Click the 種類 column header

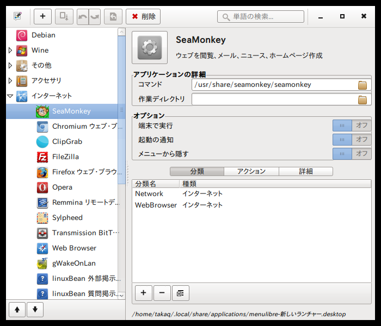[x=275, y=184]
